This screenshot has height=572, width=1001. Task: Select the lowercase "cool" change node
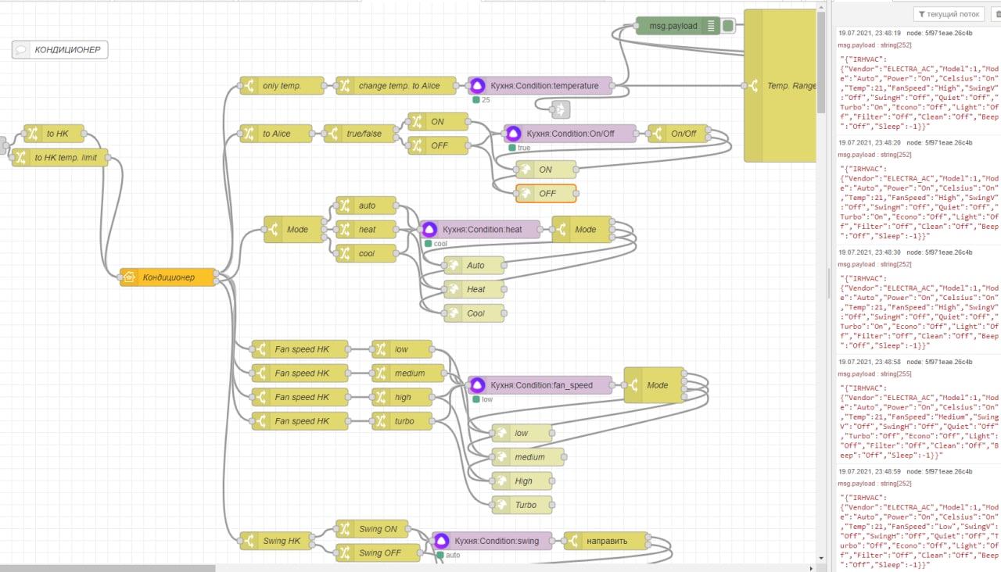coord(366,253)
